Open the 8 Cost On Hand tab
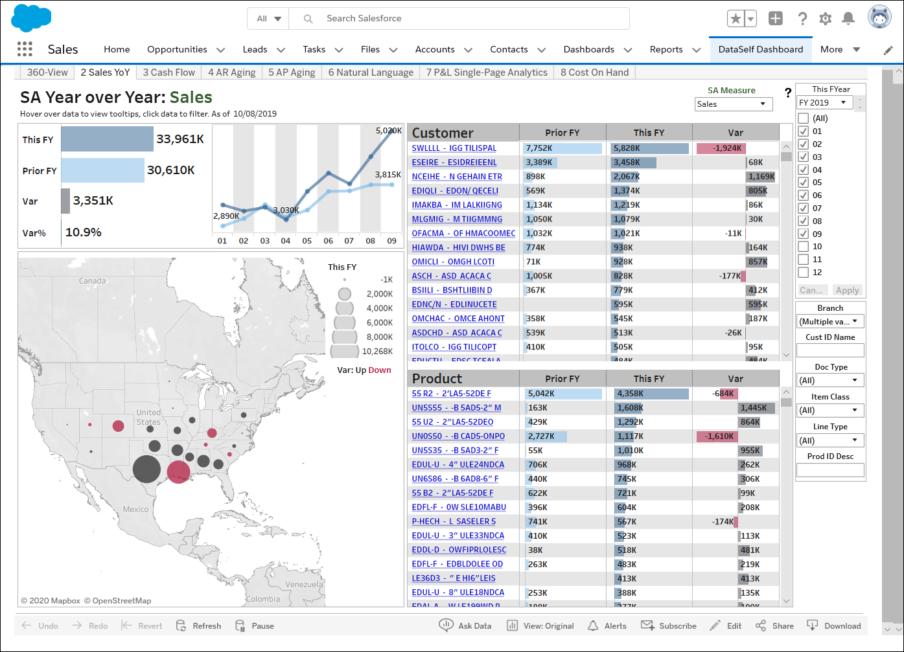904x652 pixels. click(x=594, y=73)
